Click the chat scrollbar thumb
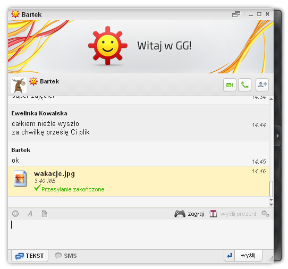288x269 pixels. coord(271,189)
